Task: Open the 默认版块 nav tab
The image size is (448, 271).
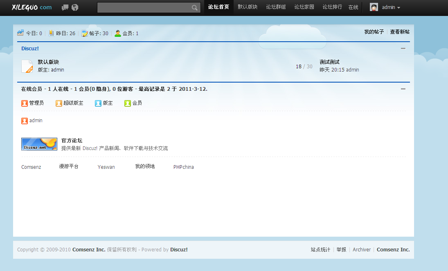Action: 248,7
